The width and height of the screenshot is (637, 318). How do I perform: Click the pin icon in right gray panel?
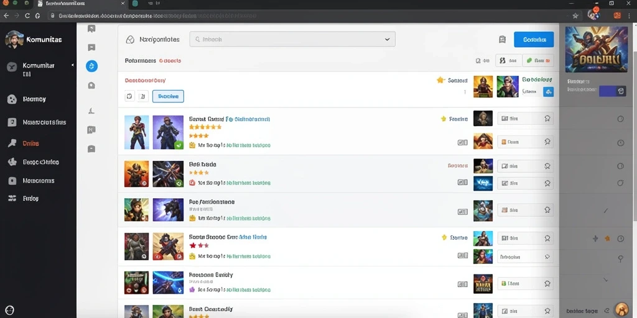pos(620,258)
